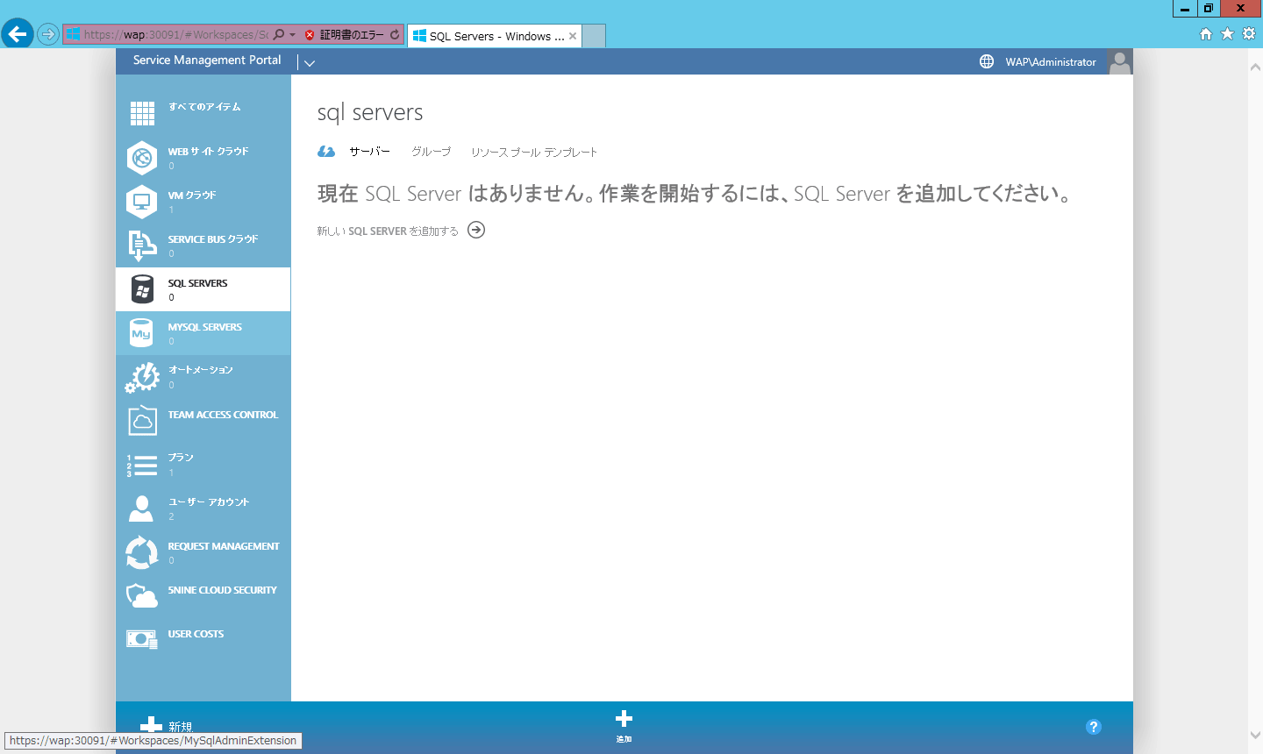Open the user avatar icon

[x=1119, y=61]
